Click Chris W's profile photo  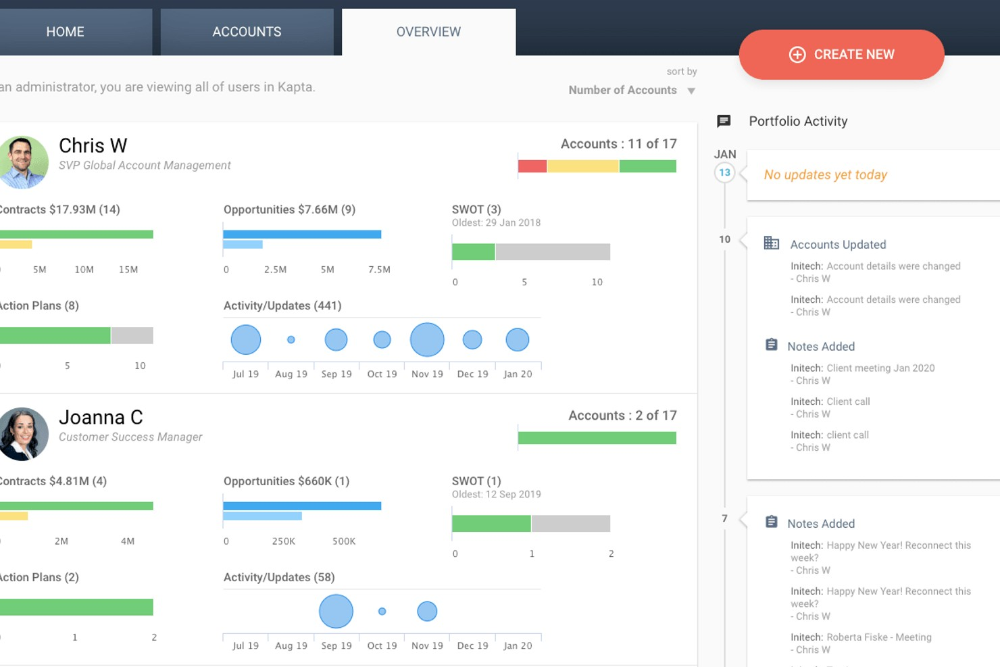coord(23,162)
